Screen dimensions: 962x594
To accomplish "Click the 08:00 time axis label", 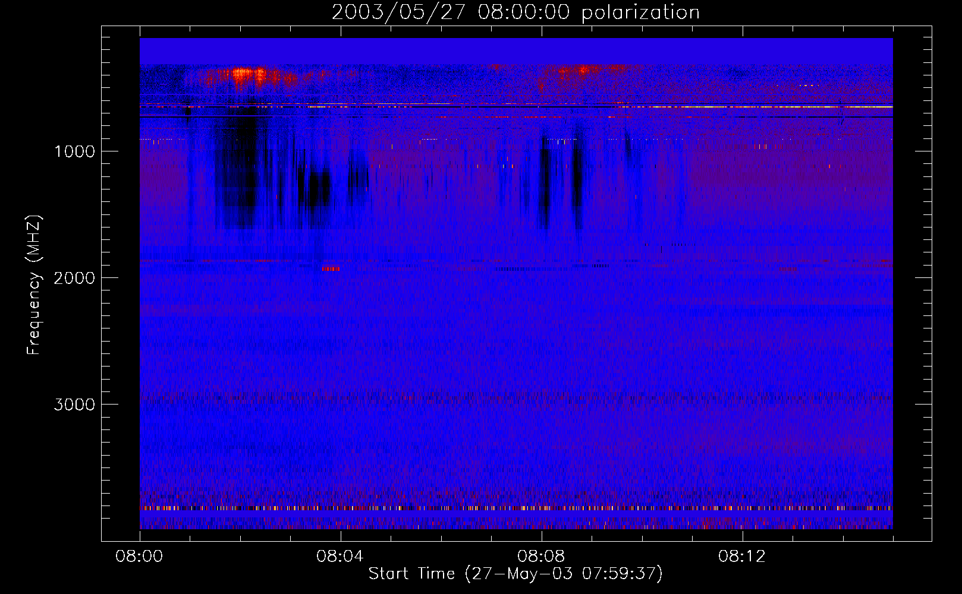I will pos(139,557).
